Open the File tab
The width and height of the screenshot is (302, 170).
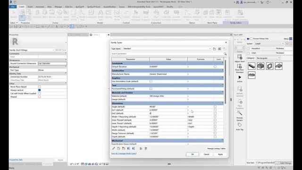pyautogui.click(x=13, y=7)
